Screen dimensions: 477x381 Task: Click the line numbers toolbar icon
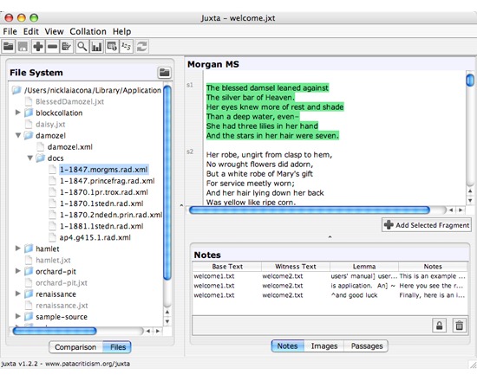click(x=127, y=47)
